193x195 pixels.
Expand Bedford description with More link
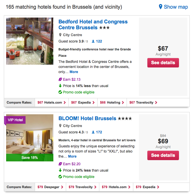[74, 72]
